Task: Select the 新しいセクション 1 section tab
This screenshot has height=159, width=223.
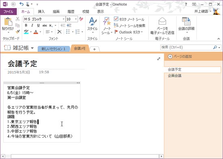Action: click(x=54, y=49)
